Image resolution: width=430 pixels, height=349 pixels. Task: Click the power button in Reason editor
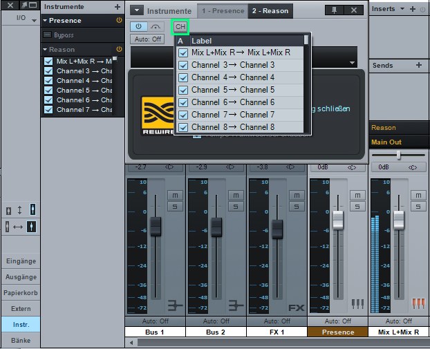(x=138, y=26)
